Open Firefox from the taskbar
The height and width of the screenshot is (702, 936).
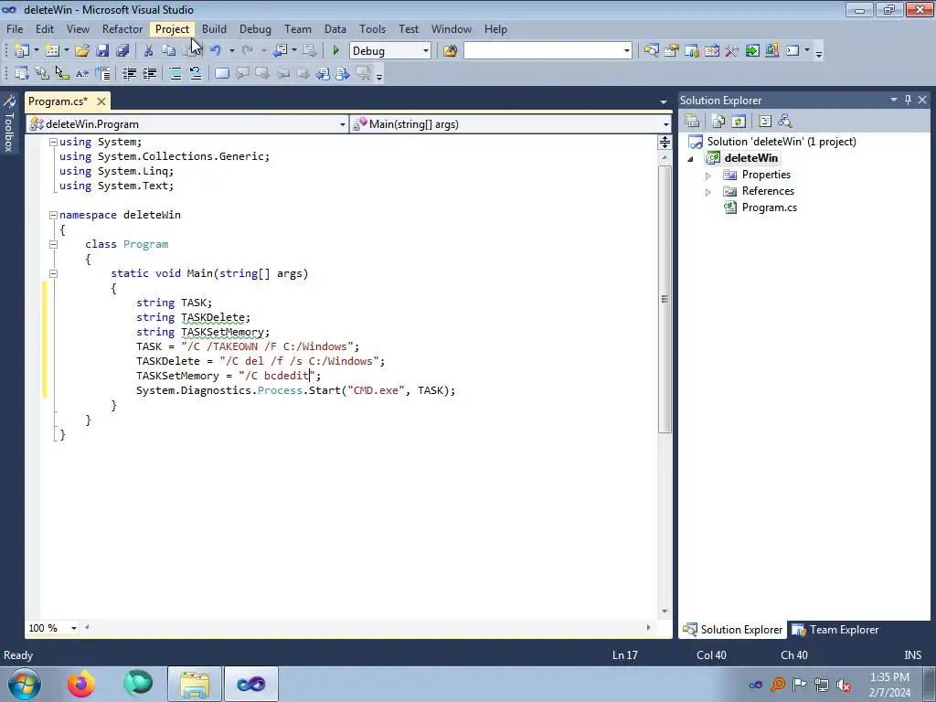pyautogui.click(x=81, y=684)
